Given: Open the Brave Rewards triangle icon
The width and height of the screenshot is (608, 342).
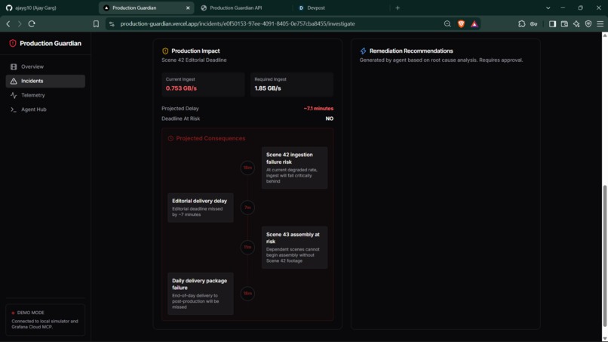Looking at the screenshot, I should (x=474, y=24).
